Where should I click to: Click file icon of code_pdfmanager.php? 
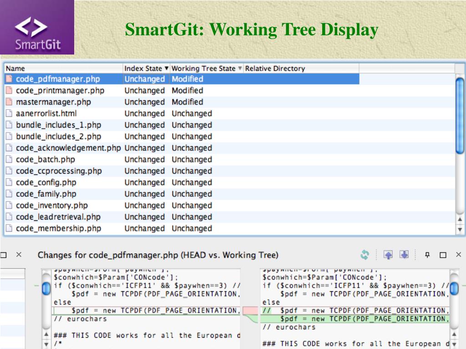coord(9,79)
